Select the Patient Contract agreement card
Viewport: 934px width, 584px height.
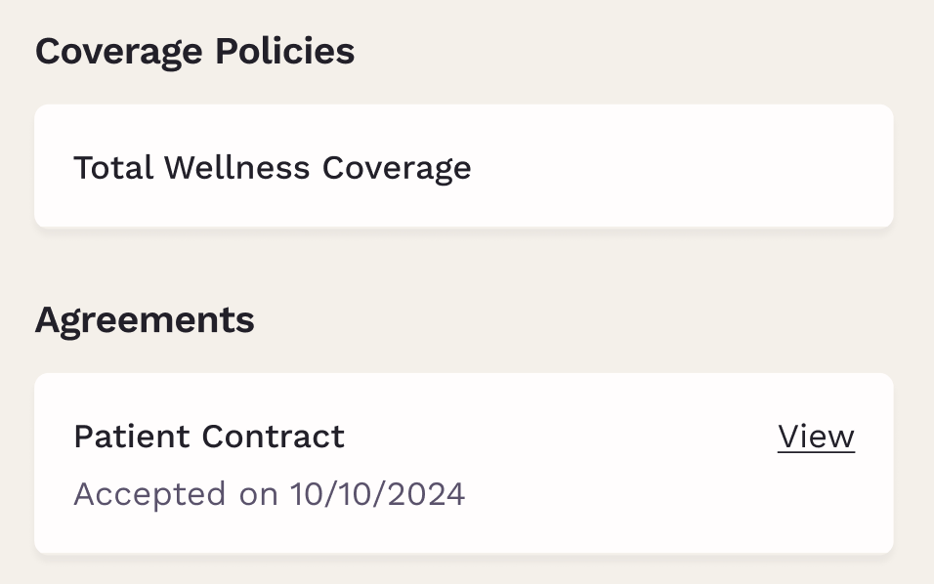point(464,464)
